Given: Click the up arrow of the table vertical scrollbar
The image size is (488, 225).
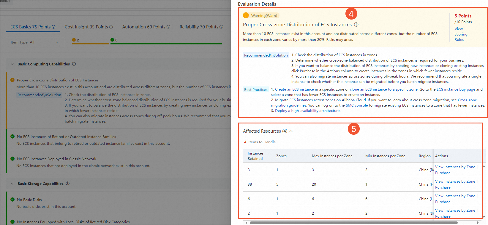Looking at the screenshot, I should point(484,166).
